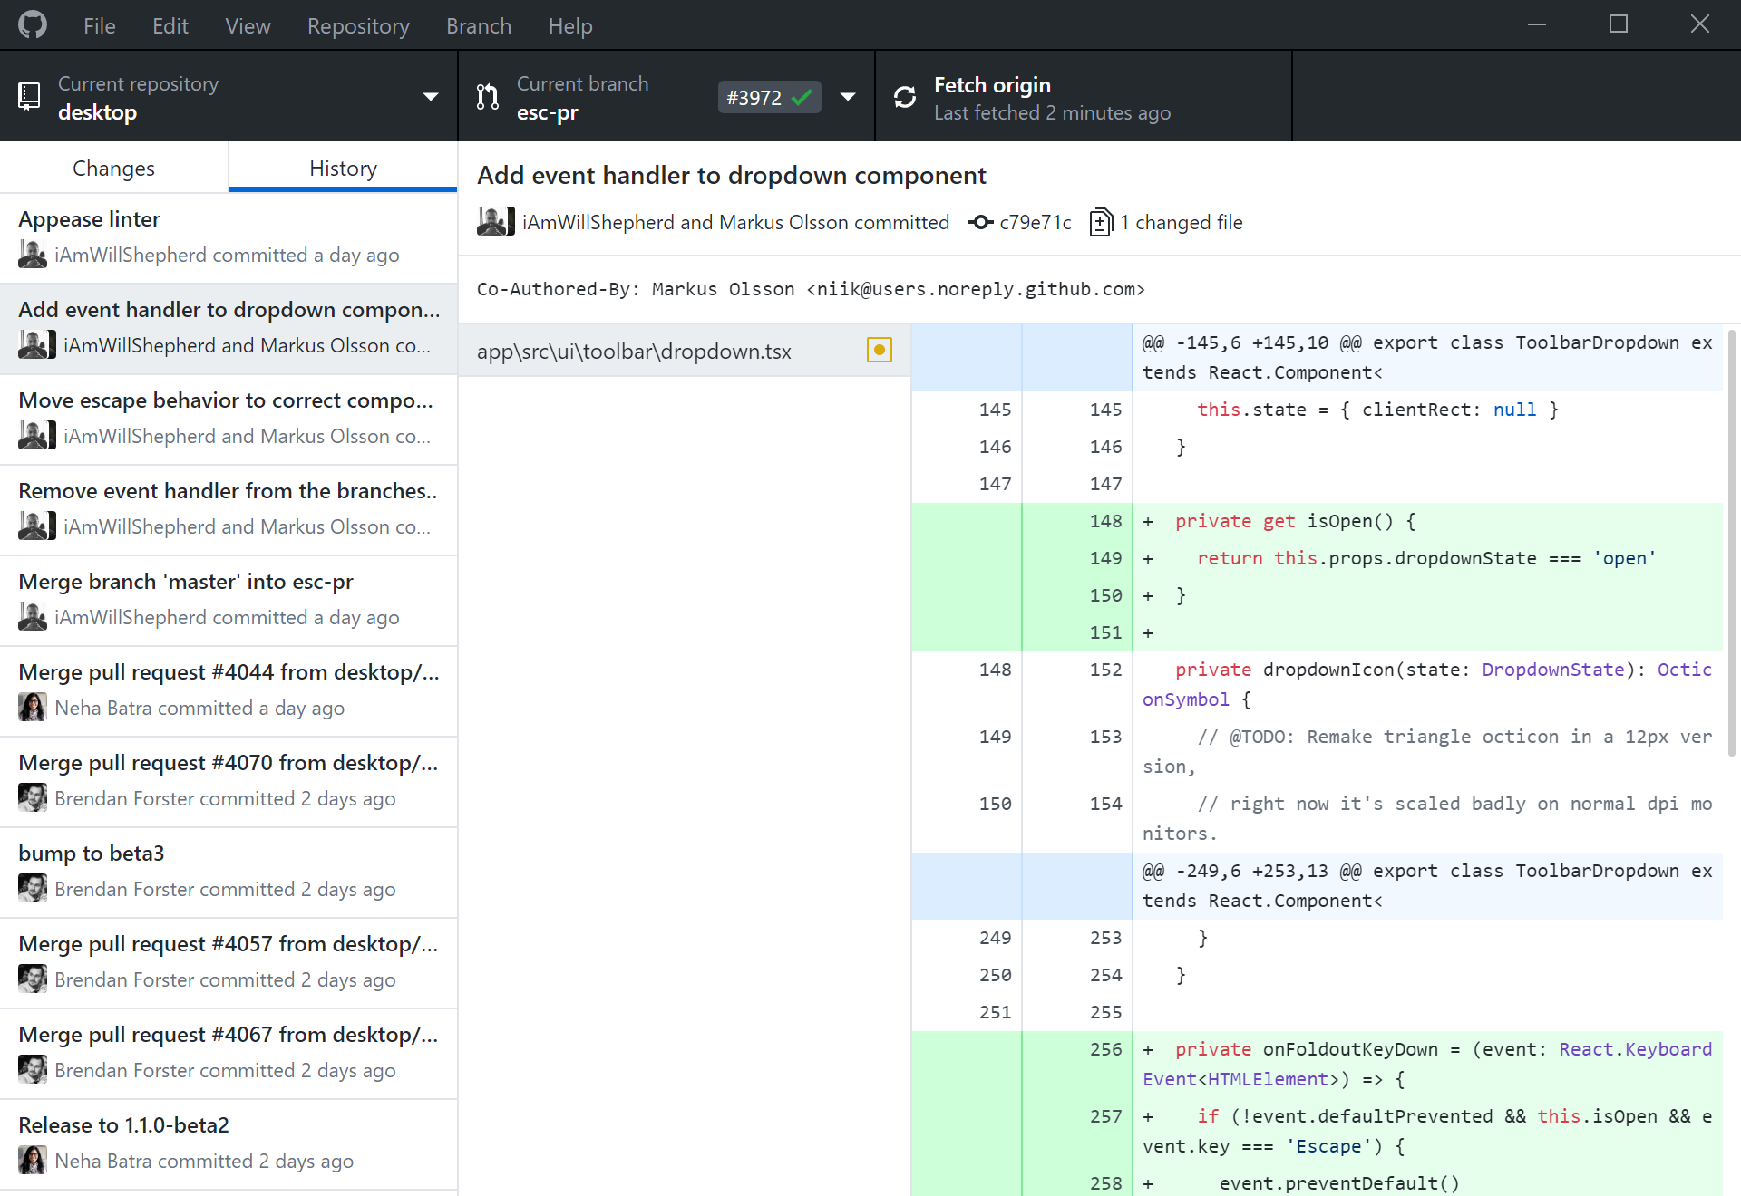
Task: Select the History tab
Action: click(343, 169)
